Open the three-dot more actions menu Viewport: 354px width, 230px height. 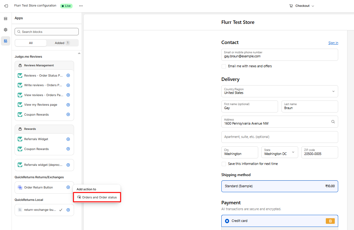coord(81,6)
